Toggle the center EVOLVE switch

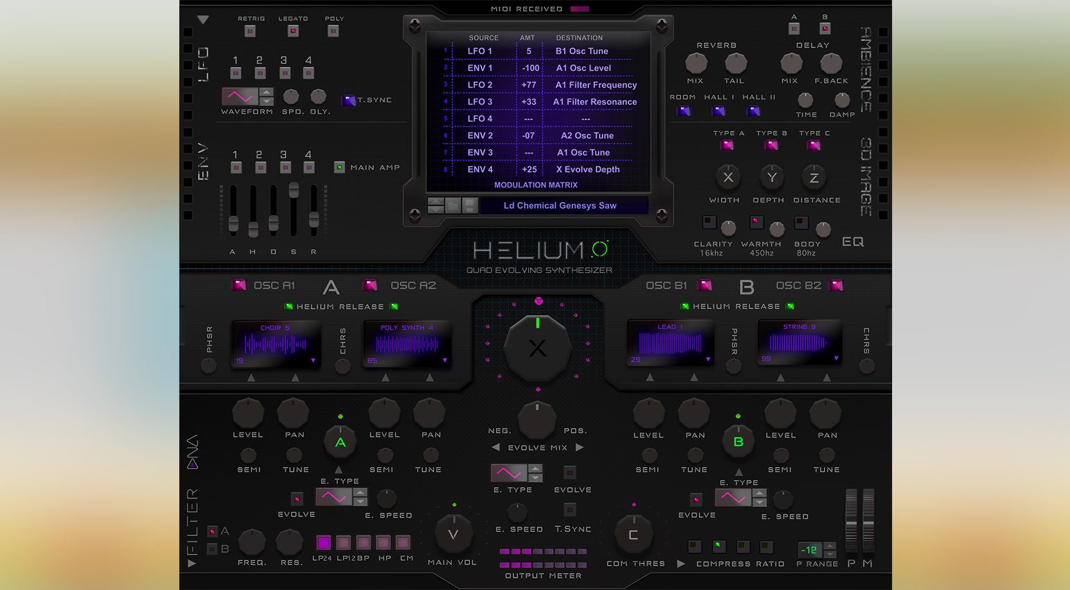click(570, 473)
